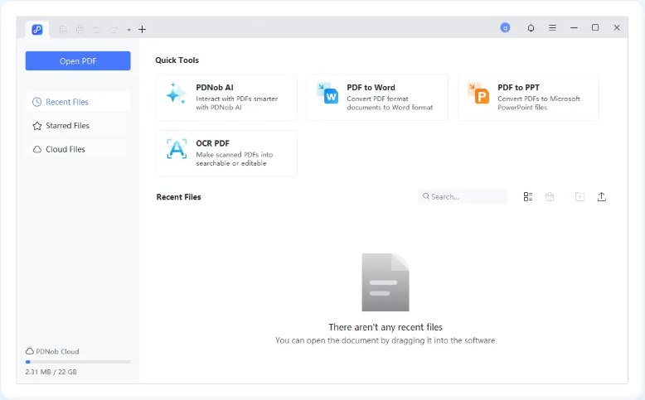Click the empty document placeholder image
Screen dimensions: 645x400
click(386, 282)
